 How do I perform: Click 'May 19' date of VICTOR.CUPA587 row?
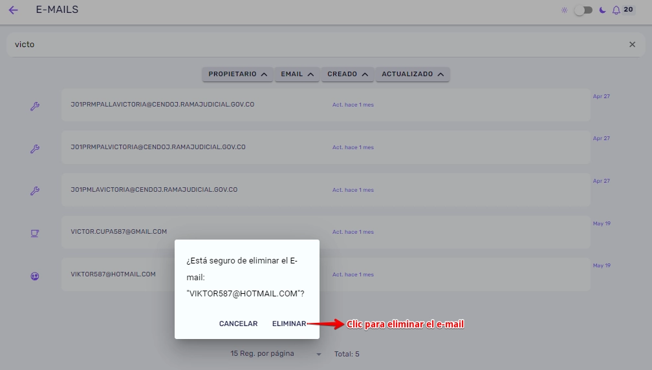click(x=602, y=223)
